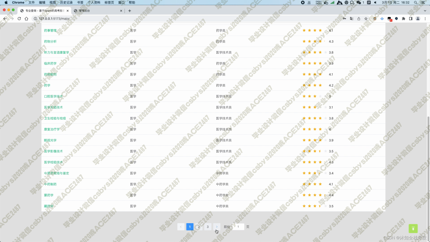Click the previous page left chevron
This screenshot has height=242, width=430.
tap(181, 227)
